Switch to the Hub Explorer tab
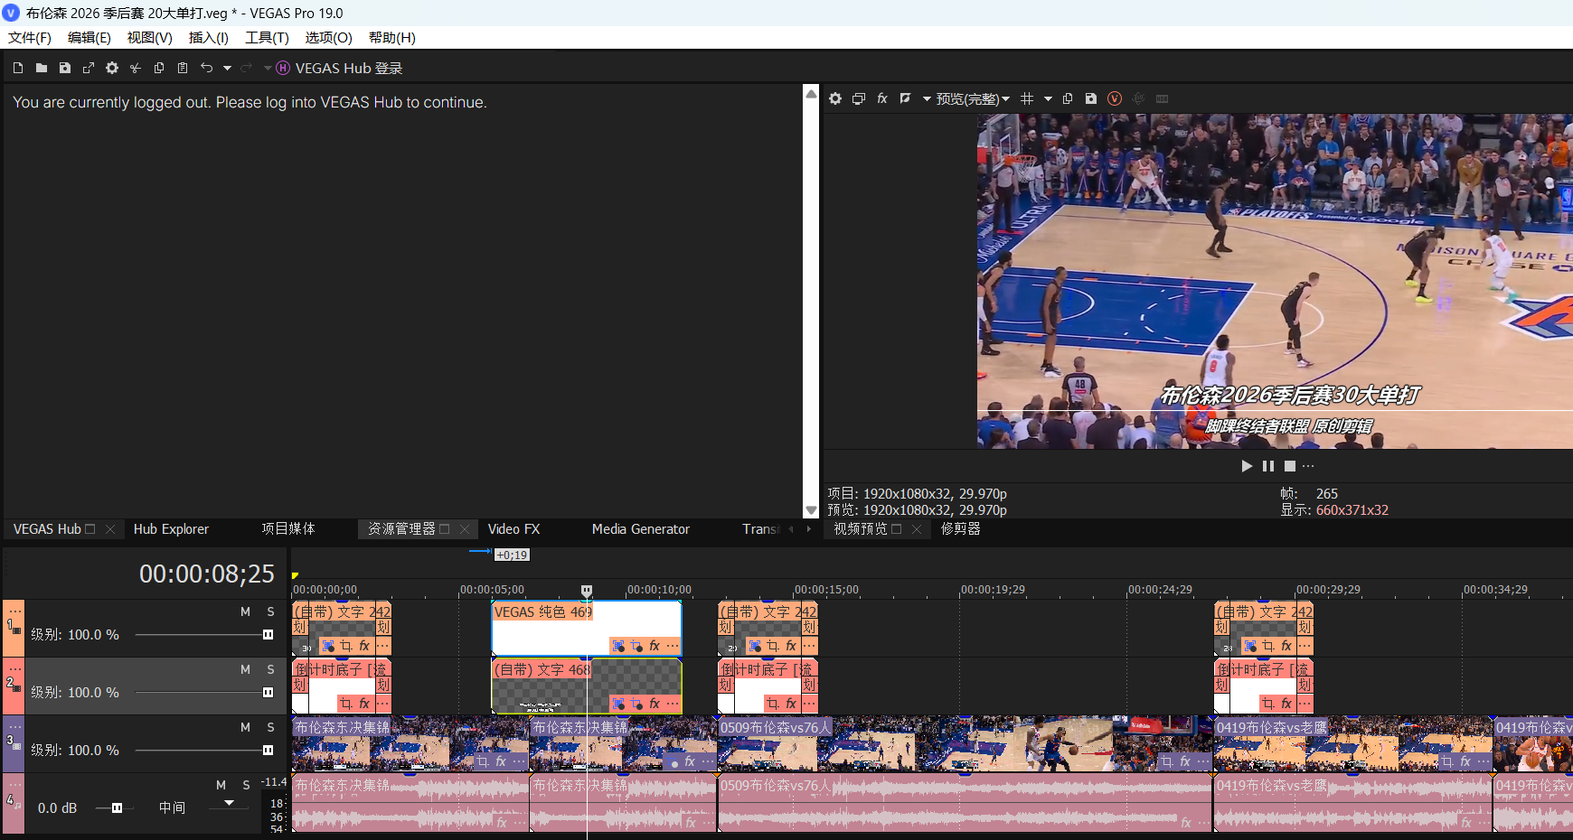1573x840 pixels. pyautogui.click(x=171, y=529)
